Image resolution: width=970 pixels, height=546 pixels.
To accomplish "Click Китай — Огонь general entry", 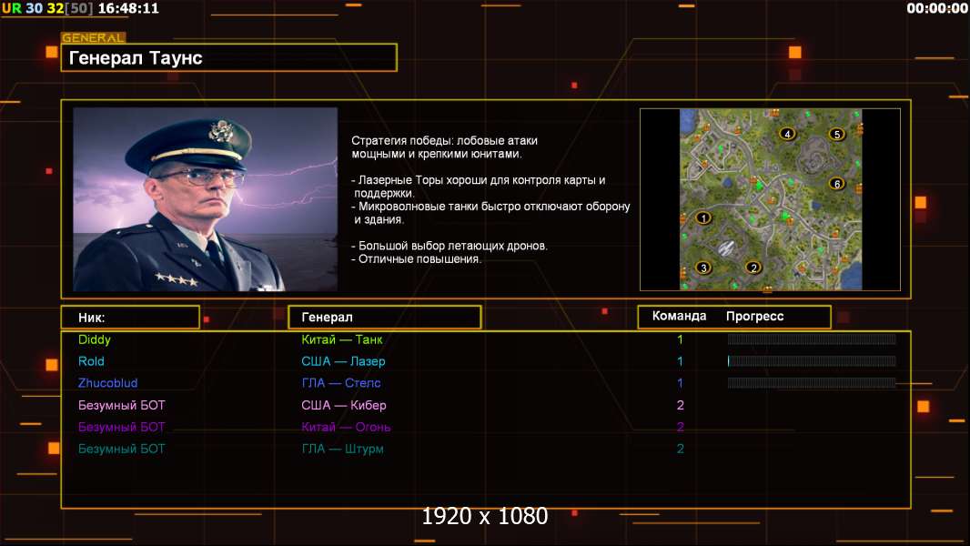I will [x=346, y=427].
